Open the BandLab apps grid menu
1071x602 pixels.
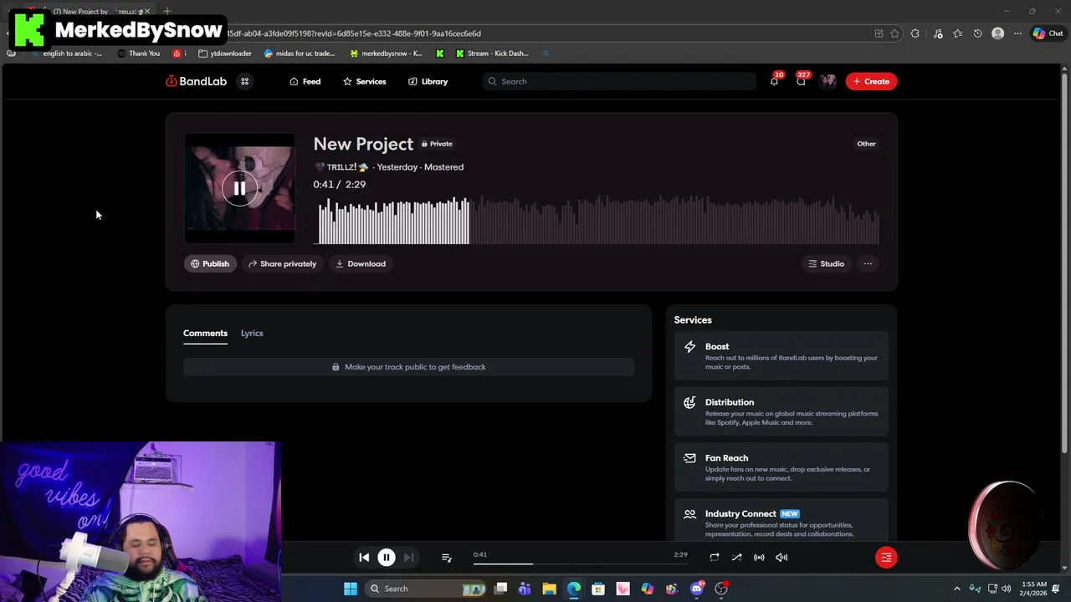click(245, 81)
